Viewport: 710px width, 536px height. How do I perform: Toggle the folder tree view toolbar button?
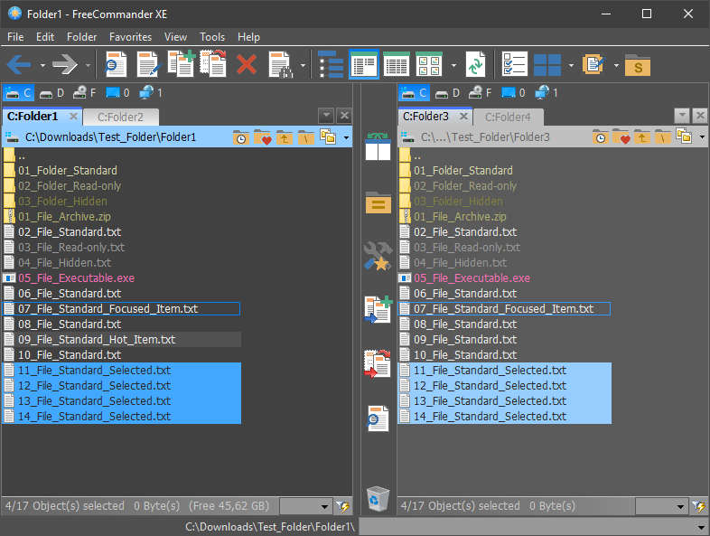(x=331, y=65)
